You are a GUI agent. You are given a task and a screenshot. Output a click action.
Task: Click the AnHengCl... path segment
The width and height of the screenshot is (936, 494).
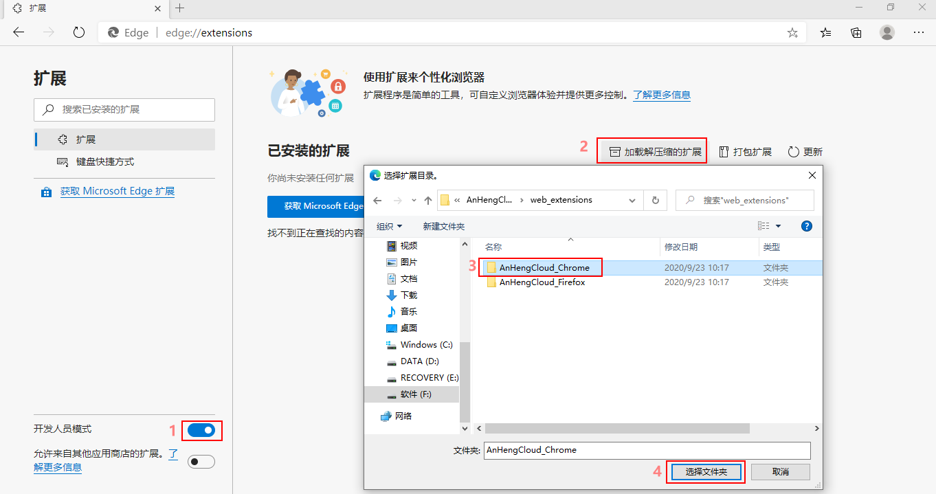[489, 200]
